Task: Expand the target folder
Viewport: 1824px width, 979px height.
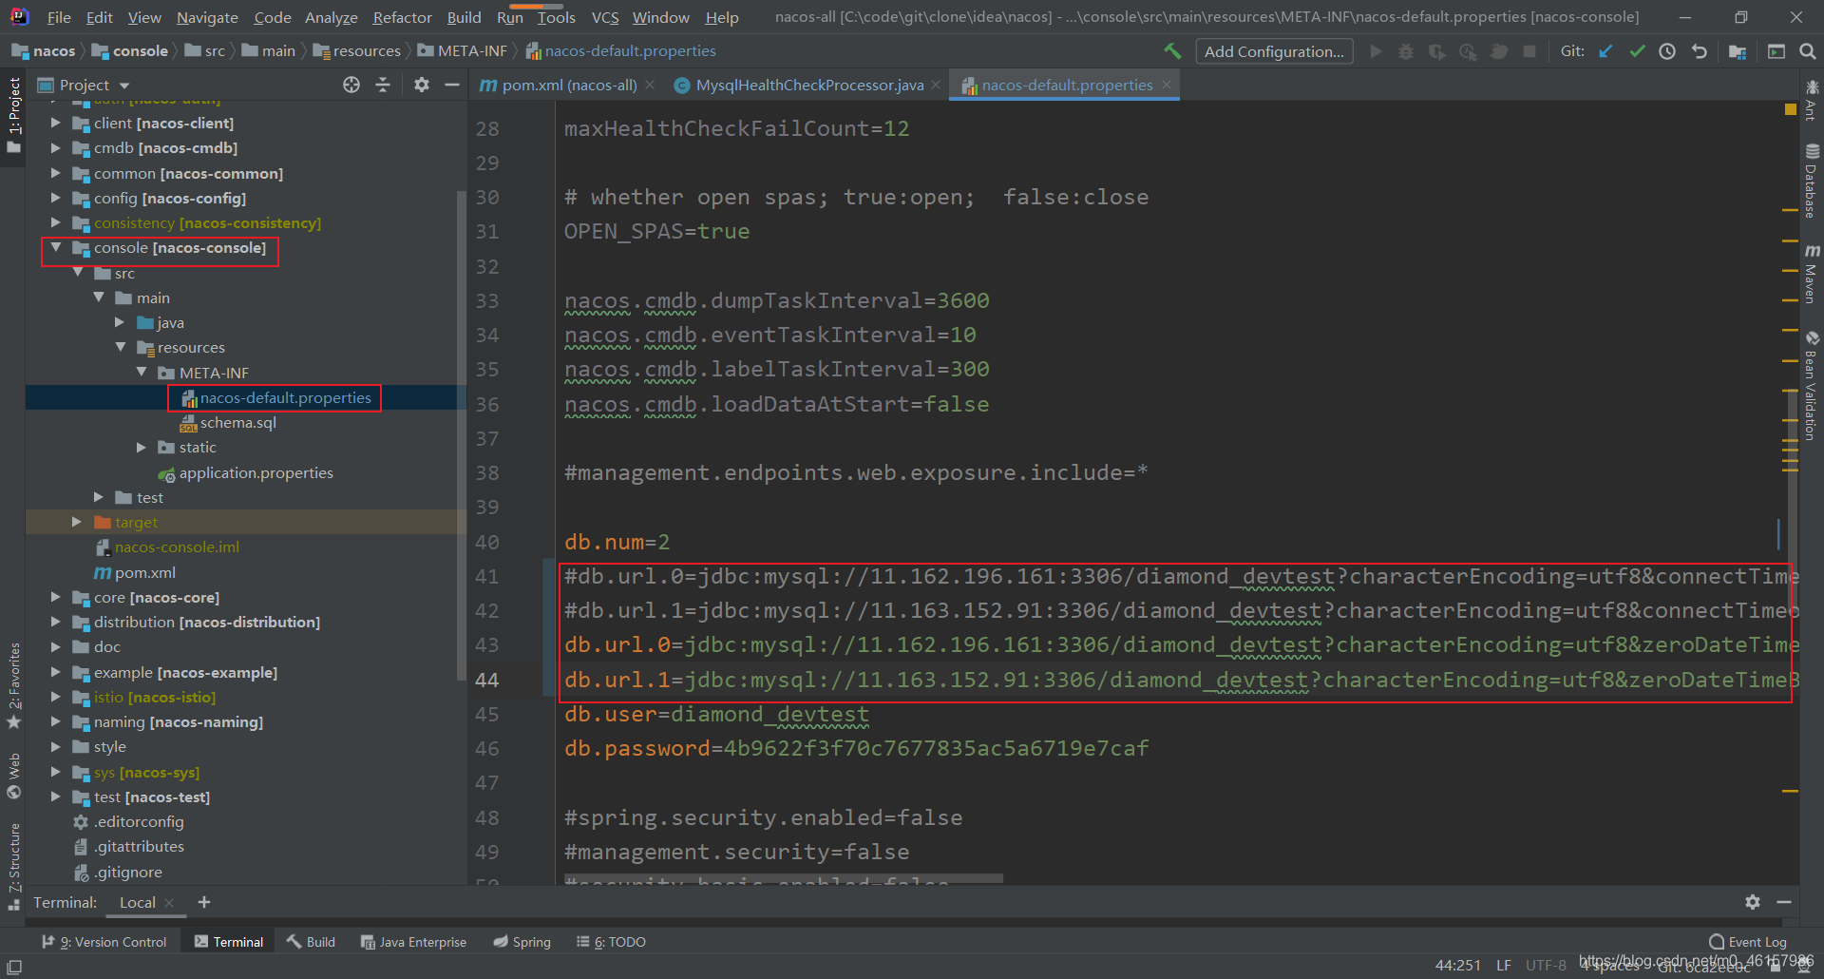Action: click(77, 522)
